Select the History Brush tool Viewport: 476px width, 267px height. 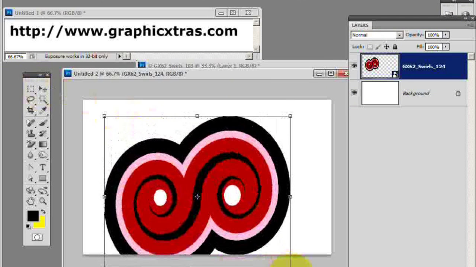pyautogui.click(x=43, y=133)
